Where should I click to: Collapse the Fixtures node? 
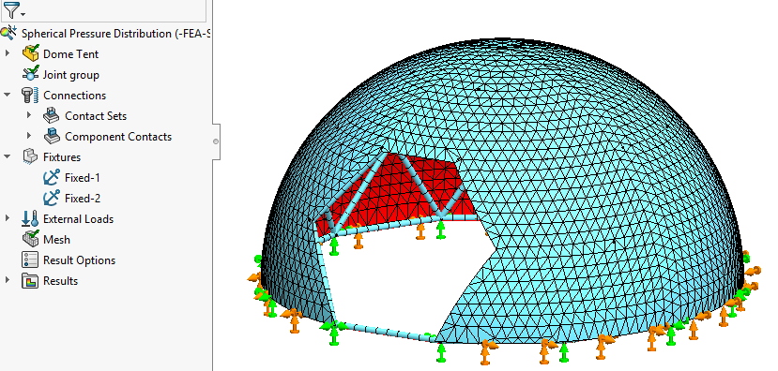point(7,156)
